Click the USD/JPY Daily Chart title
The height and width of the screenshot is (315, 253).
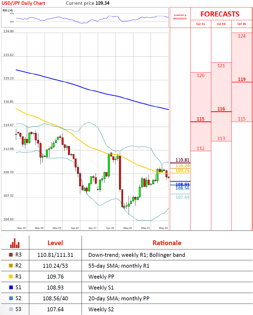24,3
